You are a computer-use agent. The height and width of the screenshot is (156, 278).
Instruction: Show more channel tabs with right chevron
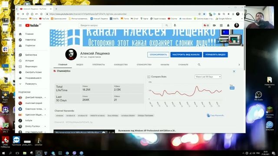pos(239,65)
